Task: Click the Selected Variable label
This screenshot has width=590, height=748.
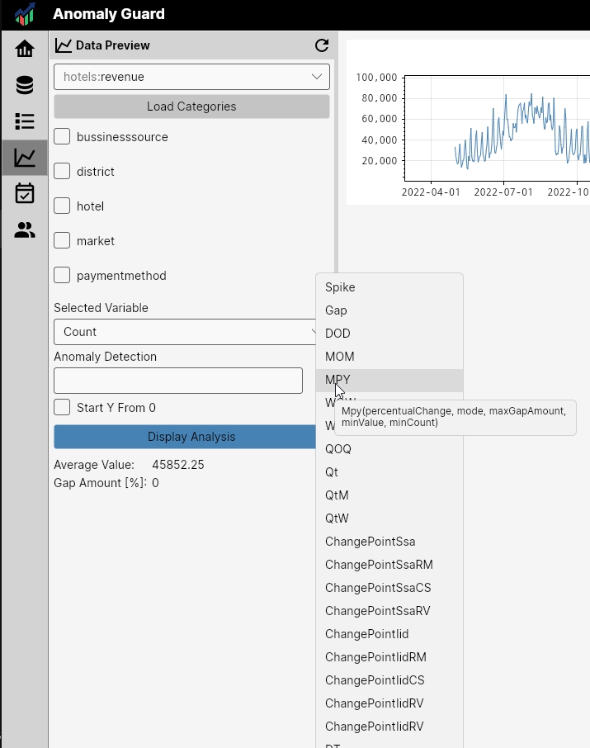Action: (x=101, y=308)
